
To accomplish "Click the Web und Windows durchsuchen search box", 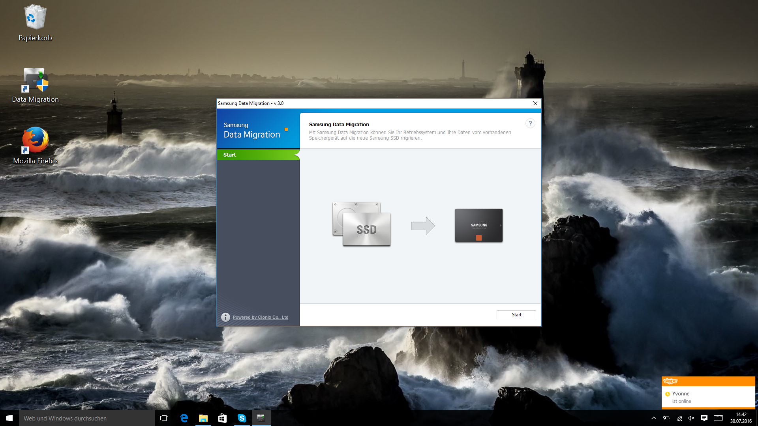I will point(87,418).
